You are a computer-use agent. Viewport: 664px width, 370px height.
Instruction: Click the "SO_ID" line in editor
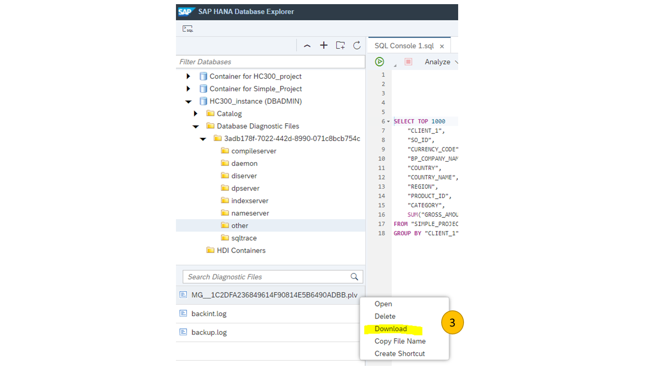pos(421,140)
